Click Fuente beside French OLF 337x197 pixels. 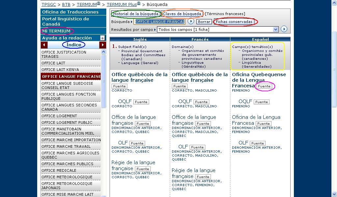coord(197,147)
